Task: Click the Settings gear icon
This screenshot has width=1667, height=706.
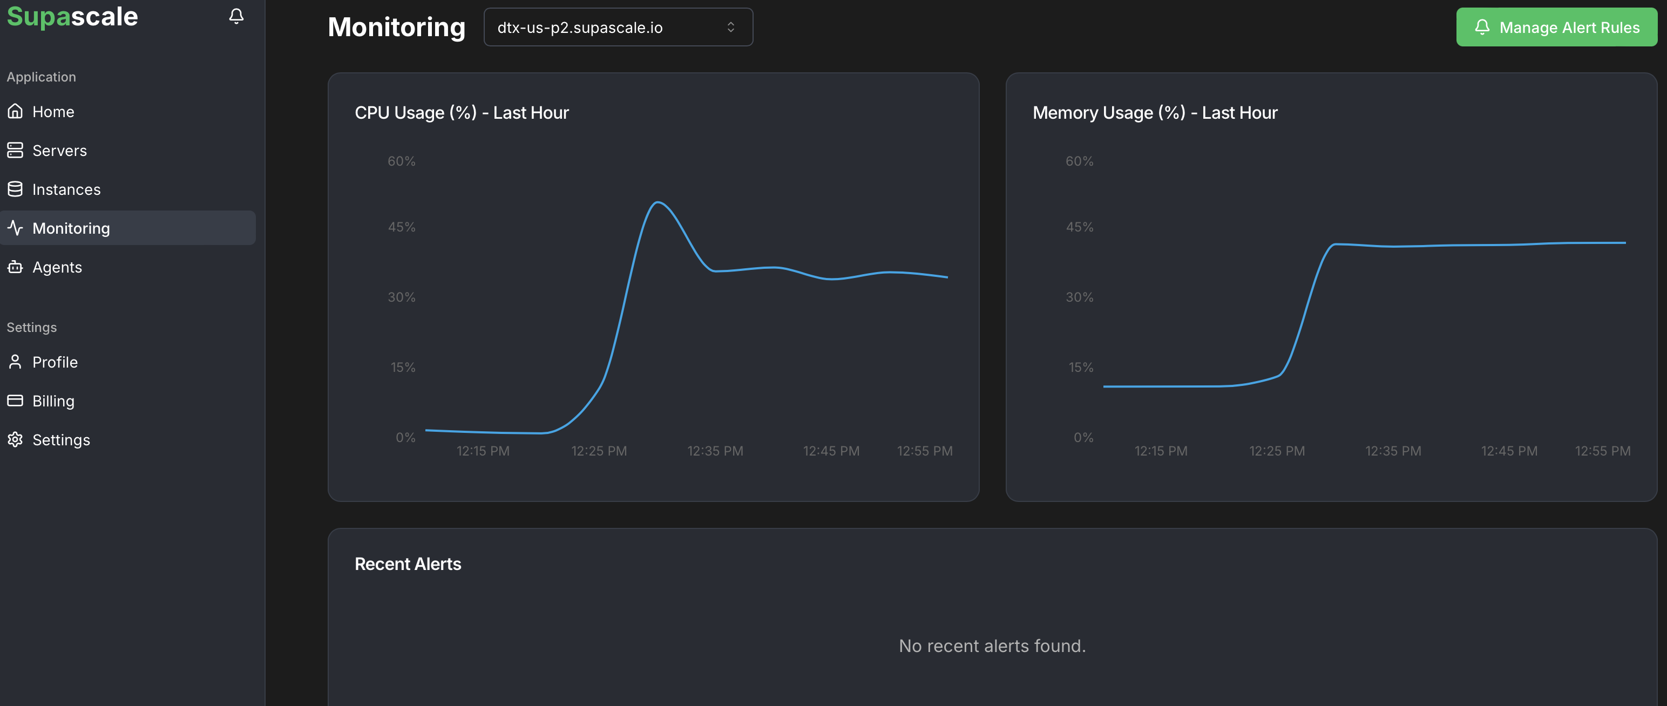Action: coord(15,439)
